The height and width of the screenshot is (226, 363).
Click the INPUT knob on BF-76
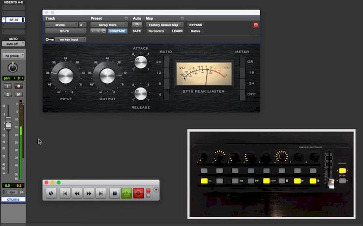coord(65,76)
